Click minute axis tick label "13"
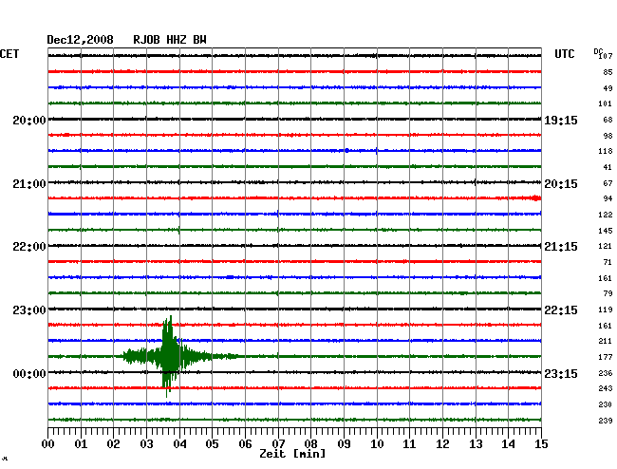Screen dimensions: 617x469 tap(476, 444)
